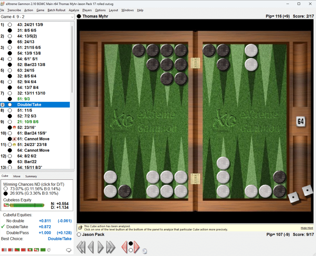Select the green move 21: 10/9 8/6
Screen dimensions: 316x256
[28, 122]
